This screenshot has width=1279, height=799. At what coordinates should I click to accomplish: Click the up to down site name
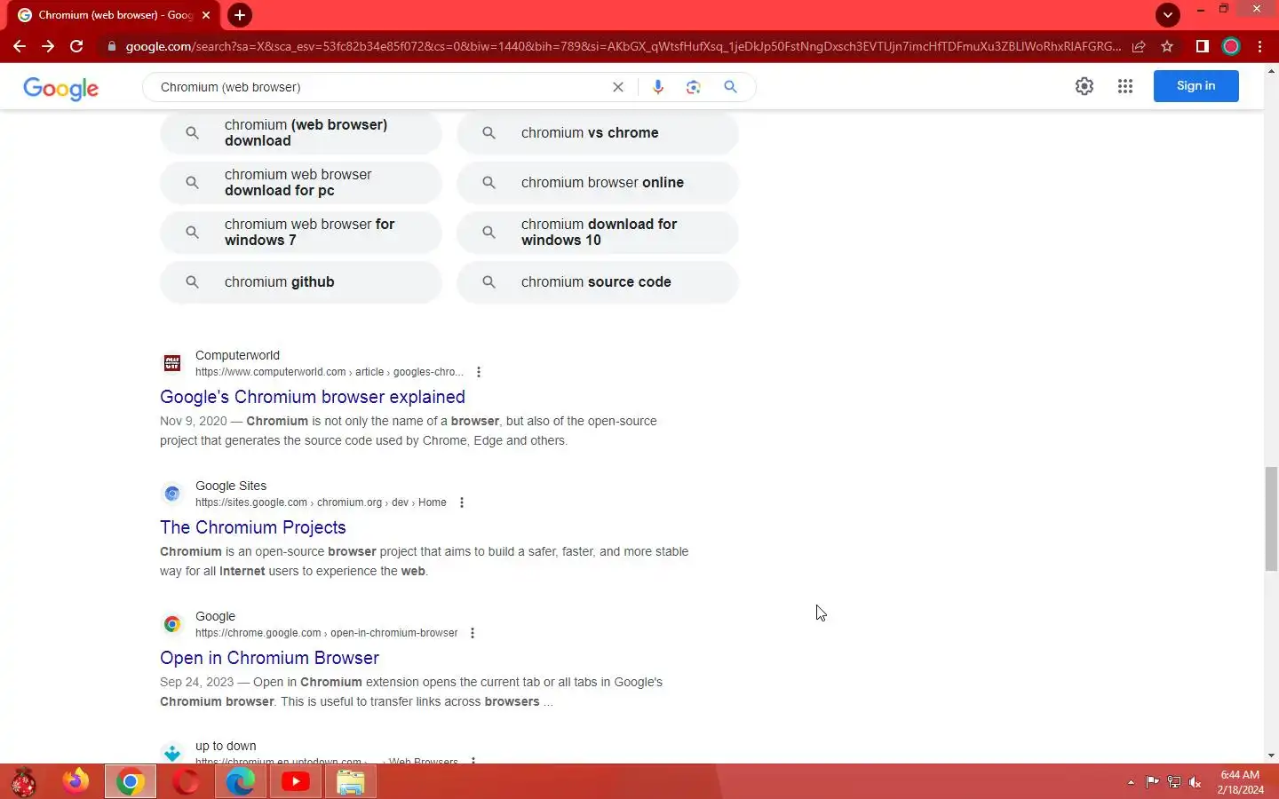click(x=226, y=746)
